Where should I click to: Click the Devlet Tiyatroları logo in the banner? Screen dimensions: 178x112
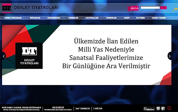pos(29,56)
